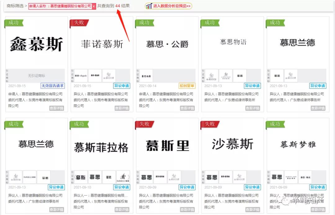
Task: Open the 进入数据分析总预览 data analysis overview
Action: (x=168, y=6)
